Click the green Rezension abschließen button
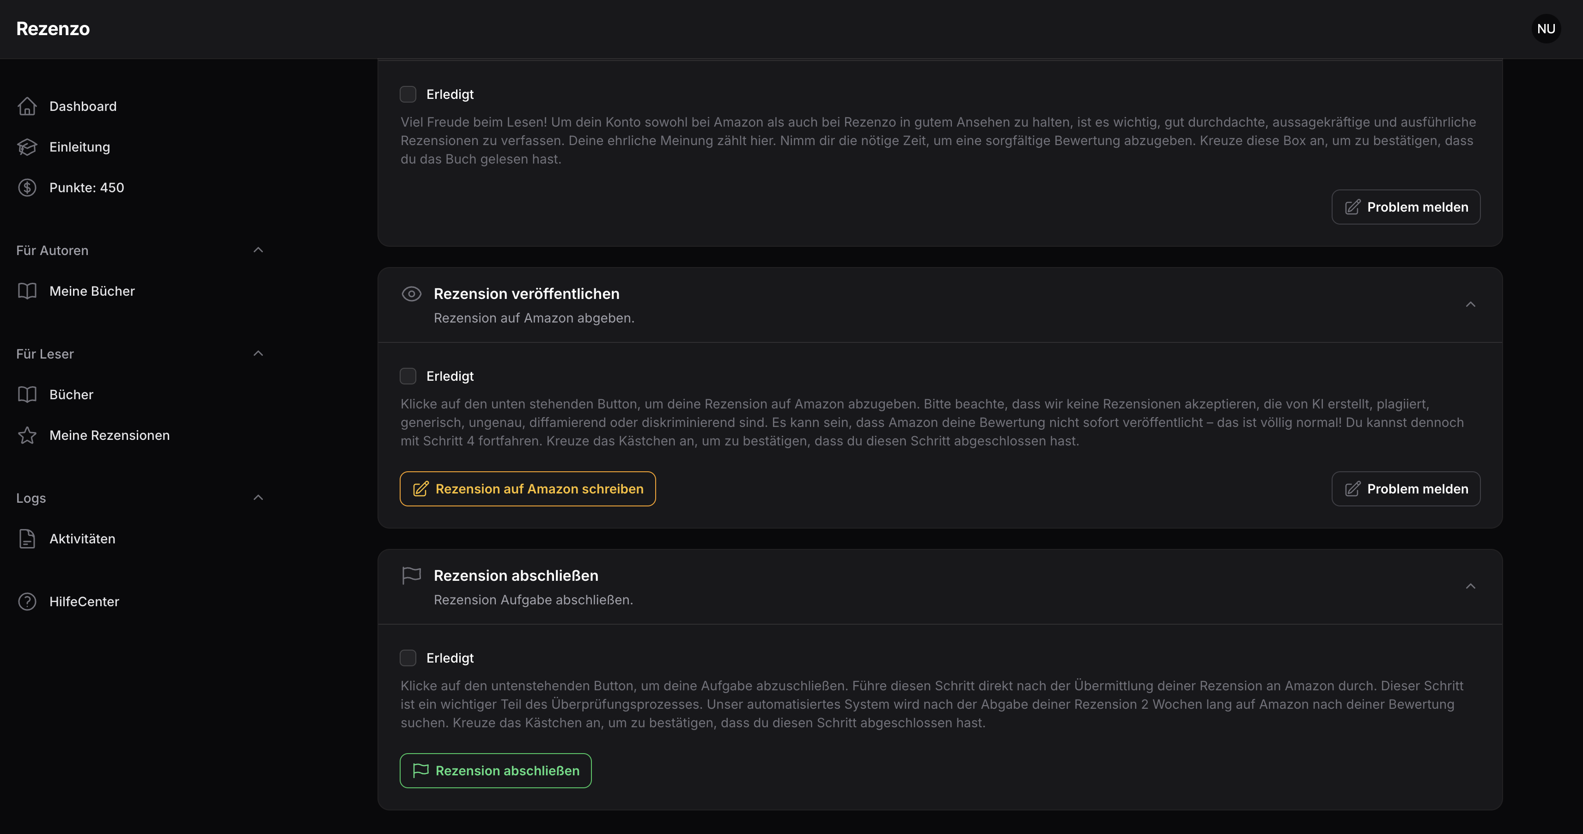 point(495,771)
